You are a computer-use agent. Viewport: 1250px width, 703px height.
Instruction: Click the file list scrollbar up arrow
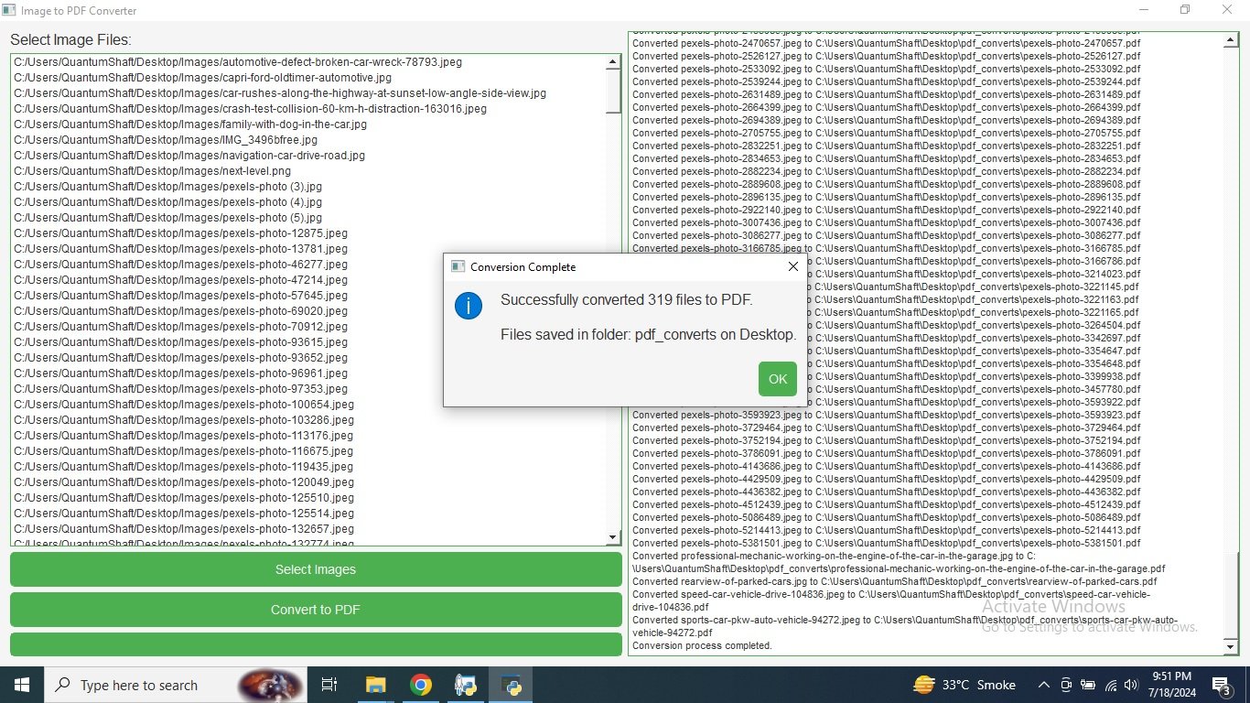click(613, 62)
